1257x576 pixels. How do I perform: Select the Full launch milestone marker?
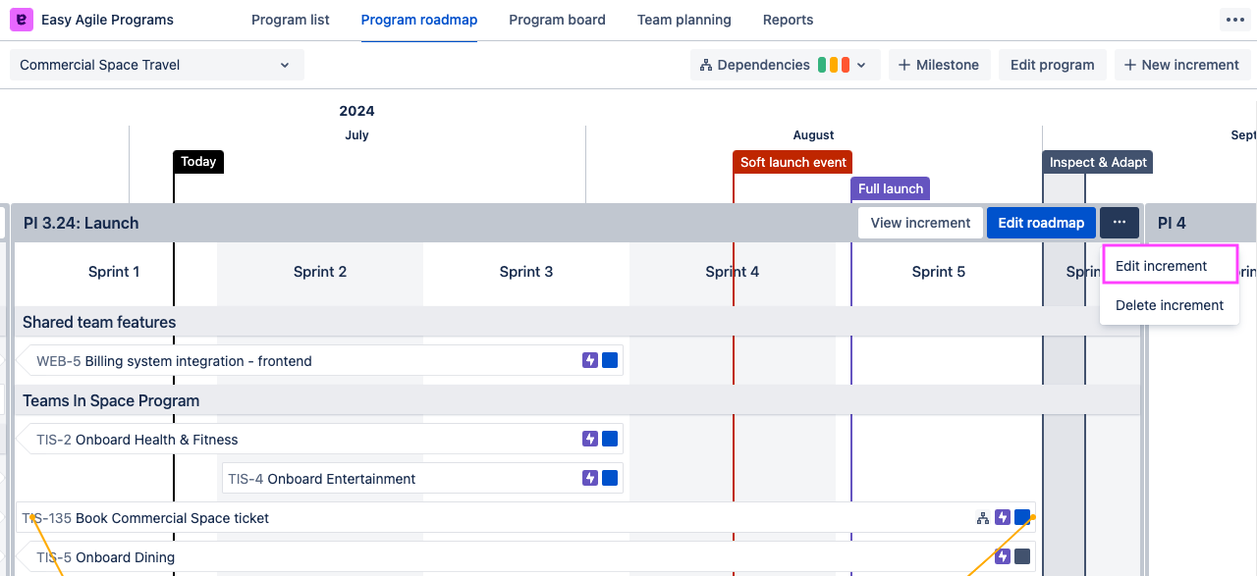point(890,188)
